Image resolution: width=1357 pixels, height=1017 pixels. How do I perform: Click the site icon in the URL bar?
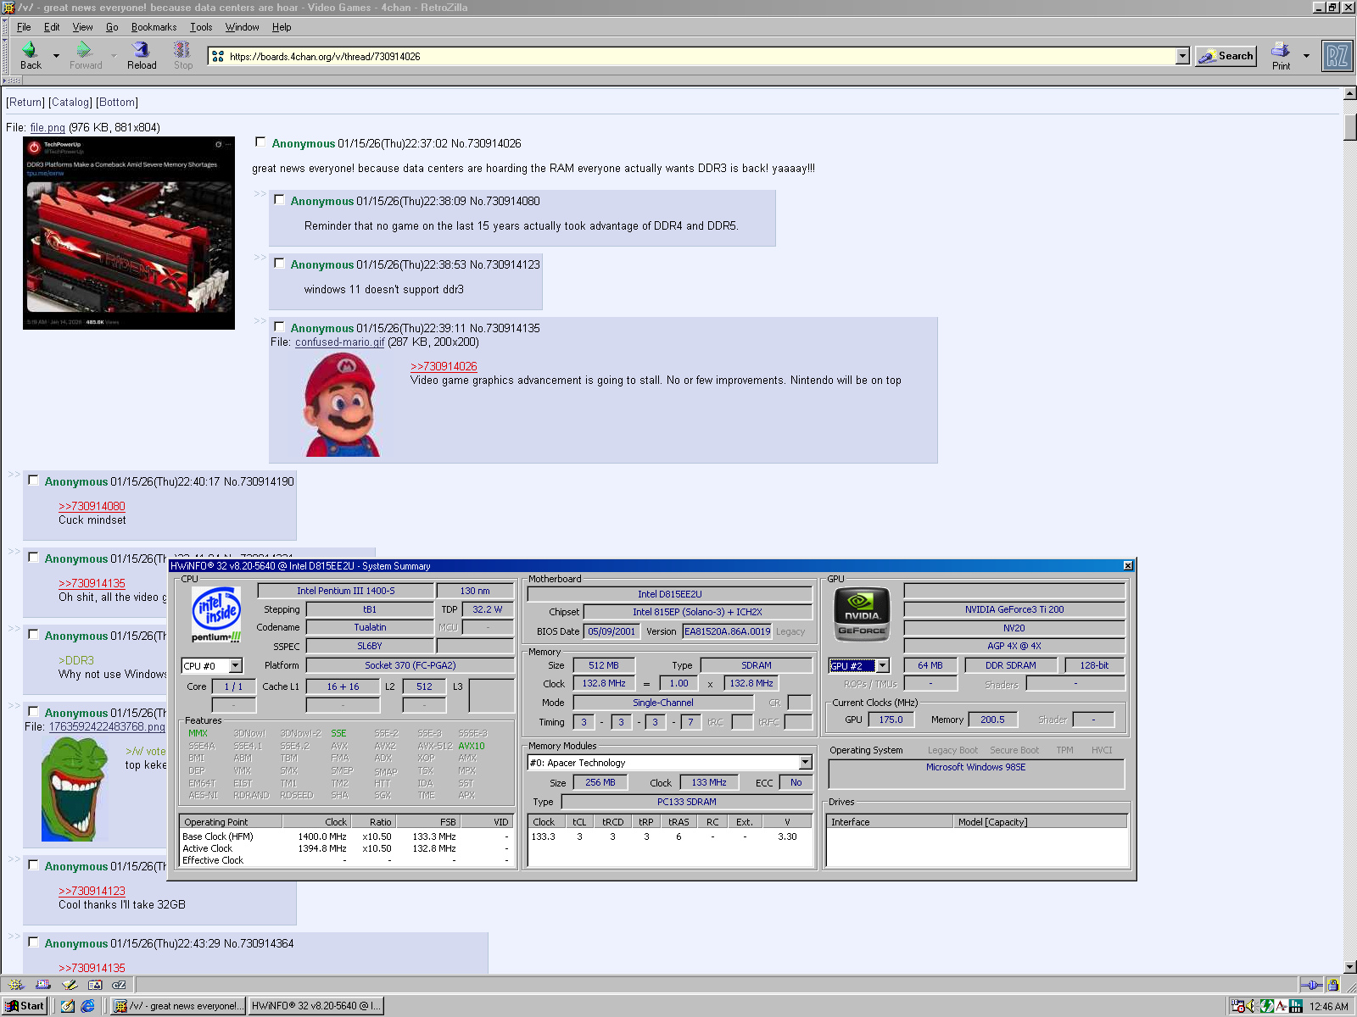coord(218,57)
